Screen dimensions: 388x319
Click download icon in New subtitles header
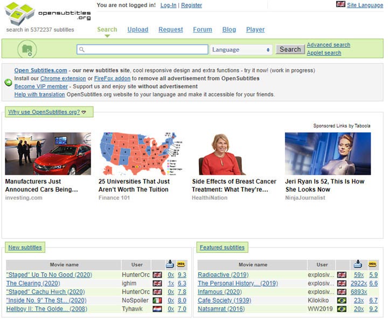[x=170, y=264]
